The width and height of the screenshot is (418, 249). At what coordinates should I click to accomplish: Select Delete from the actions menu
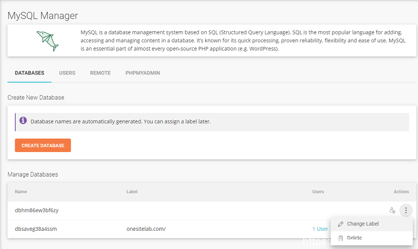pyautogui.click(x=354, y=238)
